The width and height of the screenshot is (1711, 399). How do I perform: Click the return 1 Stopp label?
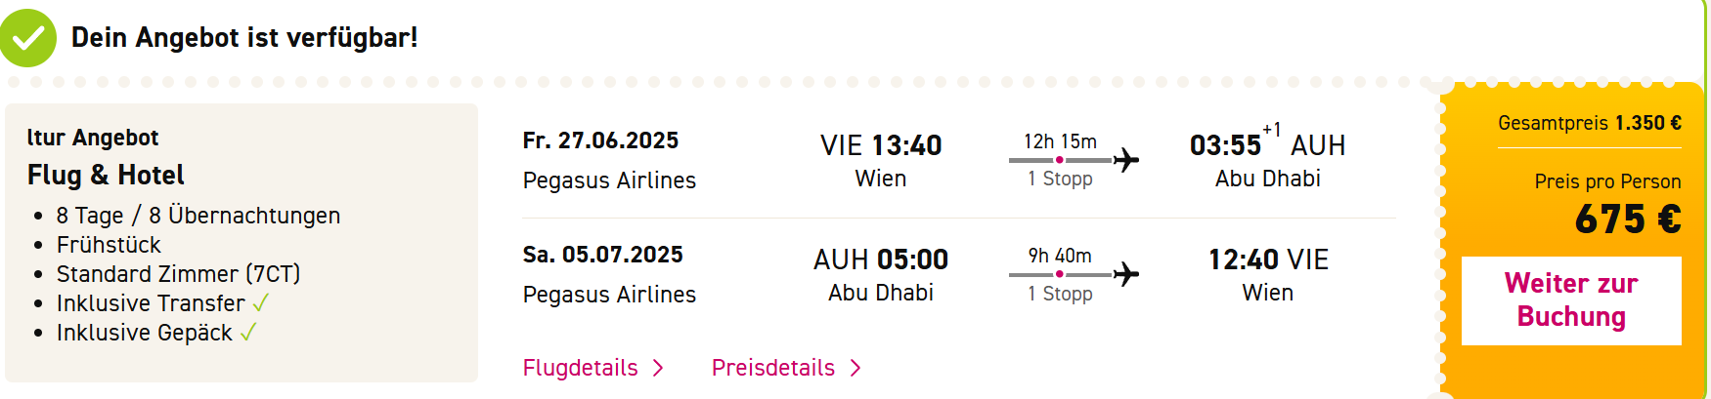click(1060, 294)
